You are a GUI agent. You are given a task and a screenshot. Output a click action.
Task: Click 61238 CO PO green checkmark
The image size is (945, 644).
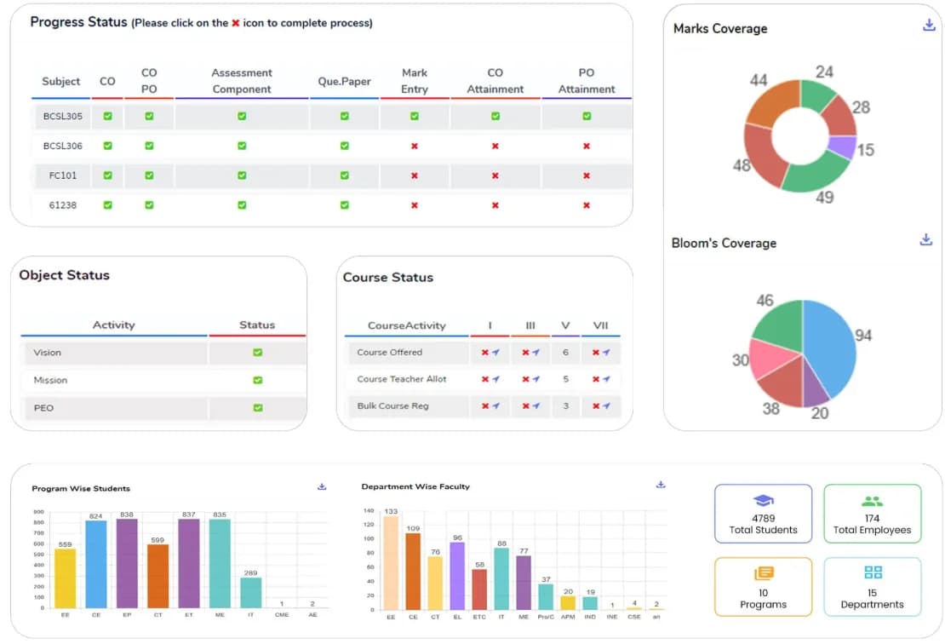pyautogui.click(x=149, y=205)
